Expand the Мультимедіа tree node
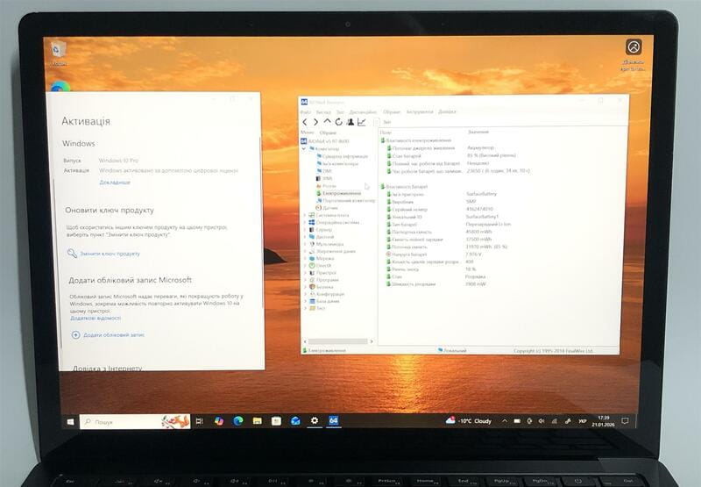The width and height of the screenshot is (701, 487). point(304,243)
